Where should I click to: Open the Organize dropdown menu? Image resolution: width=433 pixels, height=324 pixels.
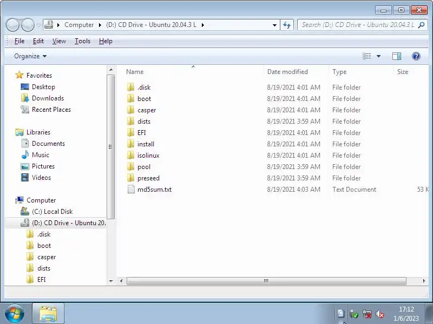[30, 56]
